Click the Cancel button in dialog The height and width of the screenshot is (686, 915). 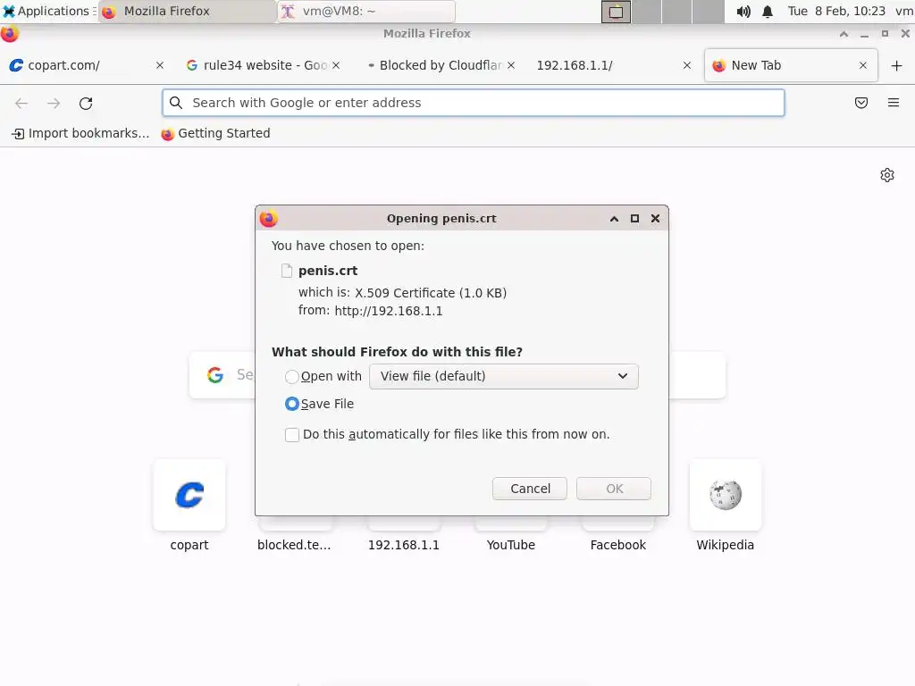click(529, 489)
